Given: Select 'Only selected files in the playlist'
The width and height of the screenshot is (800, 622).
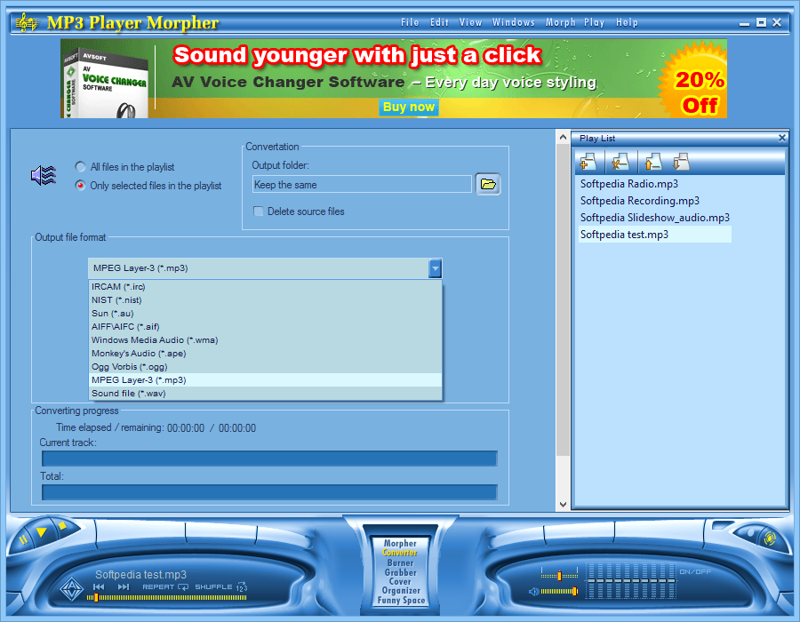Looking at the screenshot, I should tap(148, 186).
